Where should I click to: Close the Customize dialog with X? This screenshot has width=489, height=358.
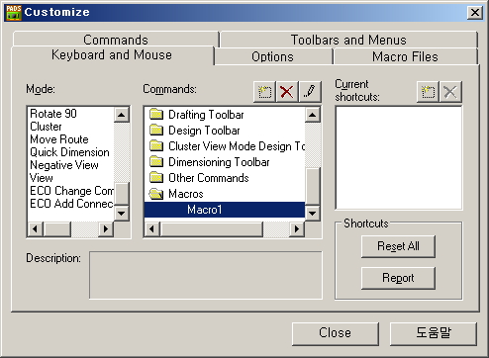point(475,13)
